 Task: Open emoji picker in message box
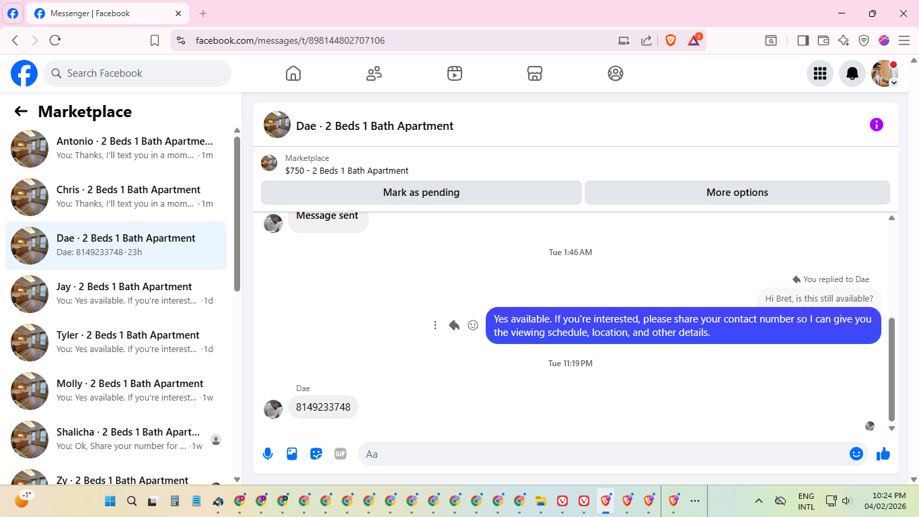point(856,454)
